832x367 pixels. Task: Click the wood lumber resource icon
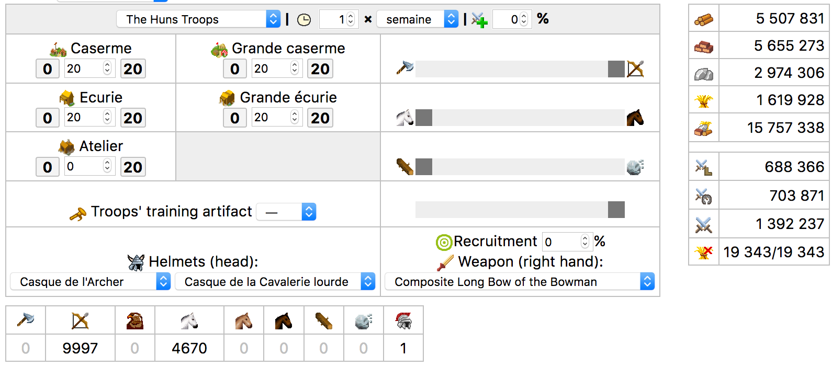pos(704,20)
